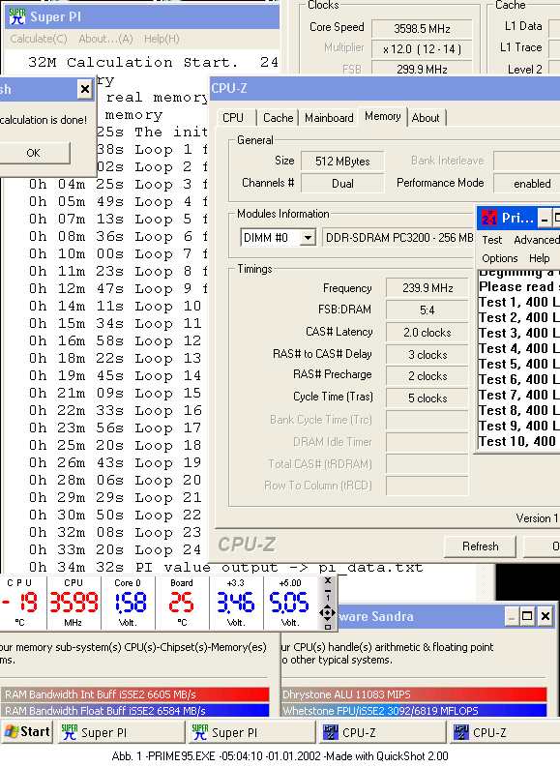Click Super PI line Loop 24

tap(115, 549)
